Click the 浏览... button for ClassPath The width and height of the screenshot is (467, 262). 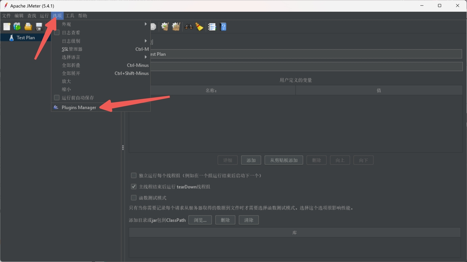[x=200, y=220]
